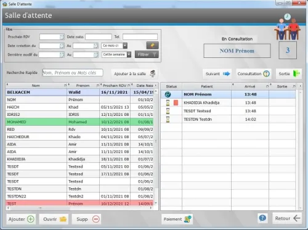
Task: Click the Patient column header
Action: (x=207, y=86)
